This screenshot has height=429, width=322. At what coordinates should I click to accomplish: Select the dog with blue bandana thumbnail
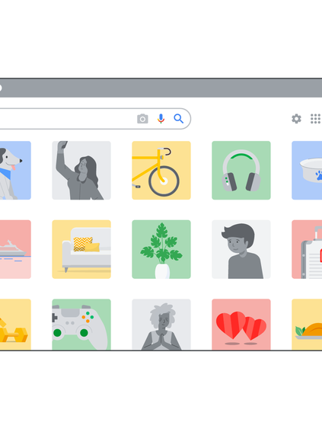coord(15,170)
